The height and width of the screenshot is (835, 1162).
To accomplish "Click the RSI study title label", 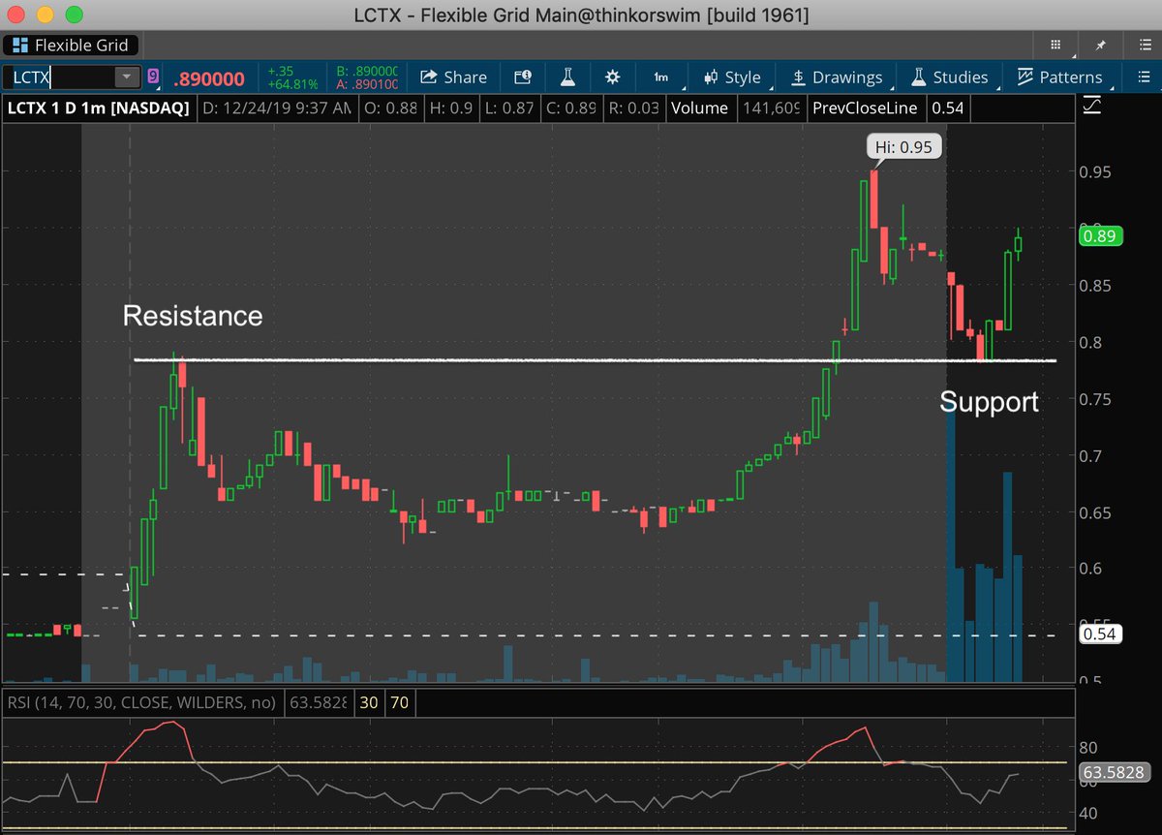I will (x=141, y=702).
